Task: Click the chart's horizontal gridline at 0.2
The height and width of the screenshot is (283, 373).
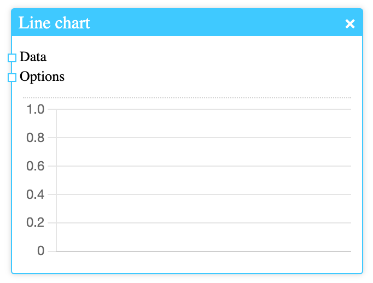Action: [x=203, y=223]
